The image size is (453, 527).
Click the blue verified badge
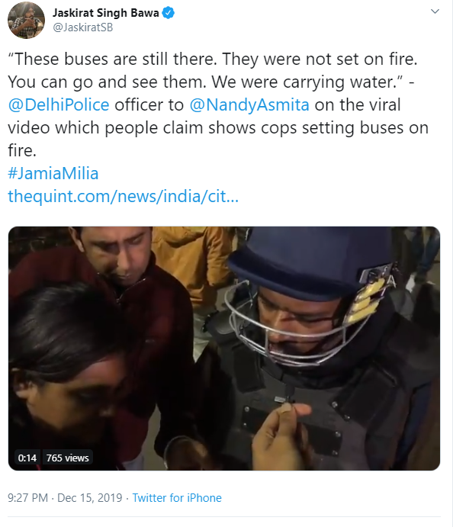169,13
